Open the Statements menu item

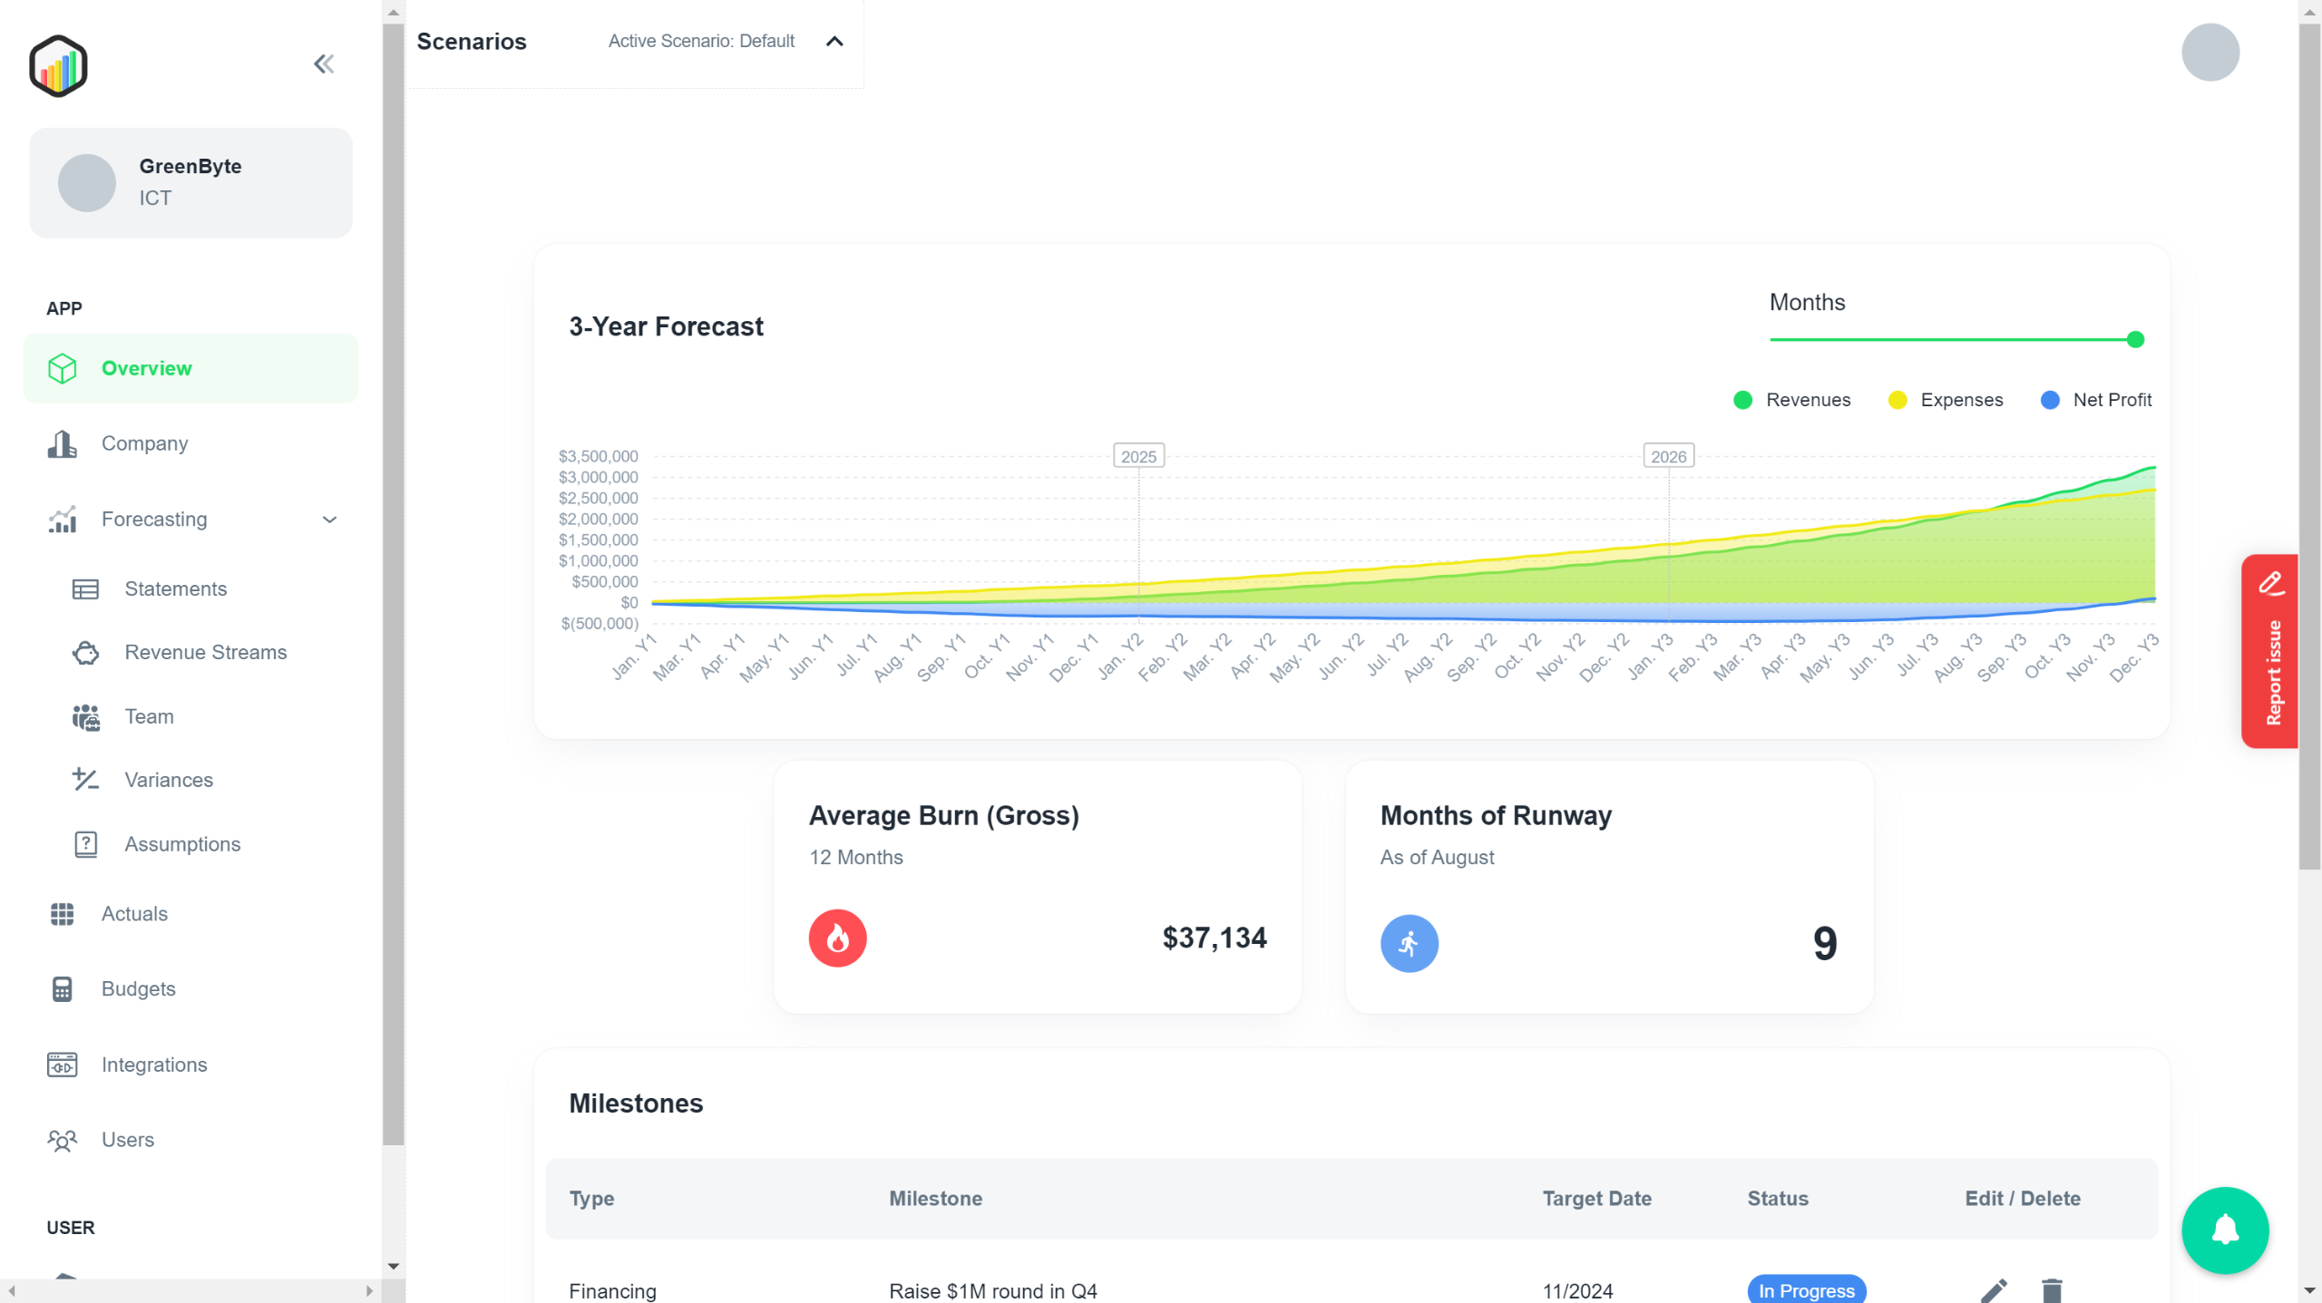[x=175, y=589]
